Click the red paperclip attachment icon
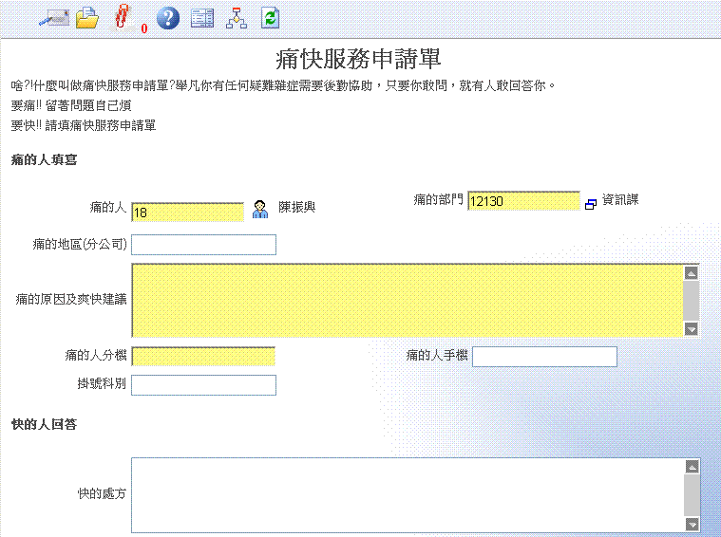Image resolution: width=721 pixels, height=537 pixels. [122, 18]
